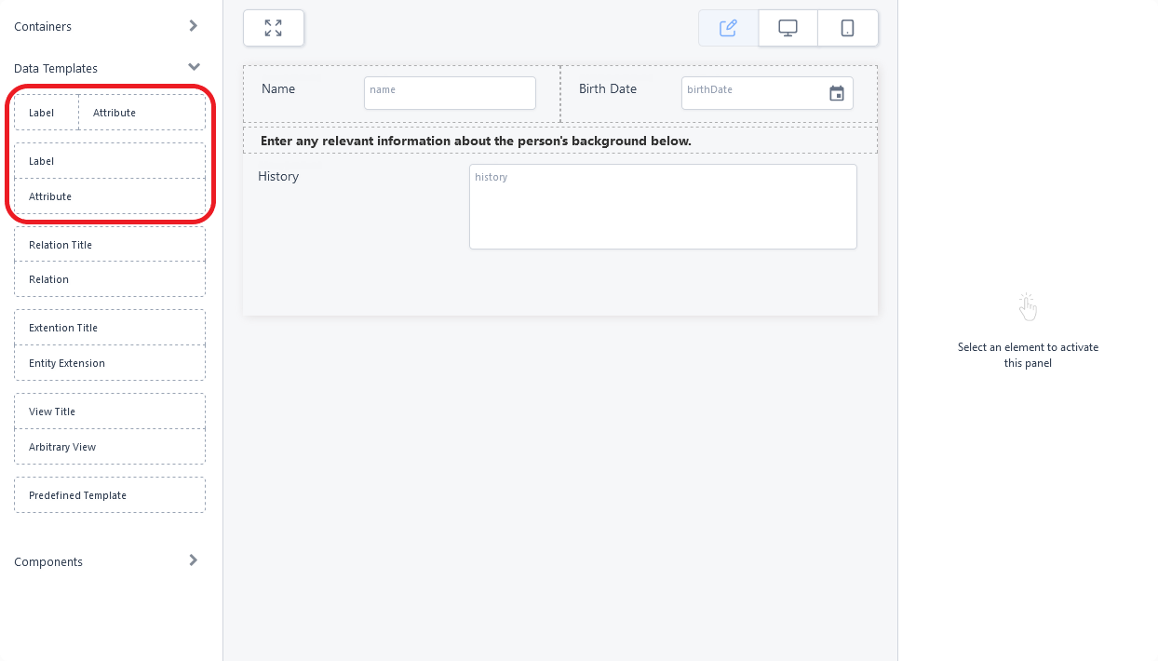Select the bold background instruction text

476,142
